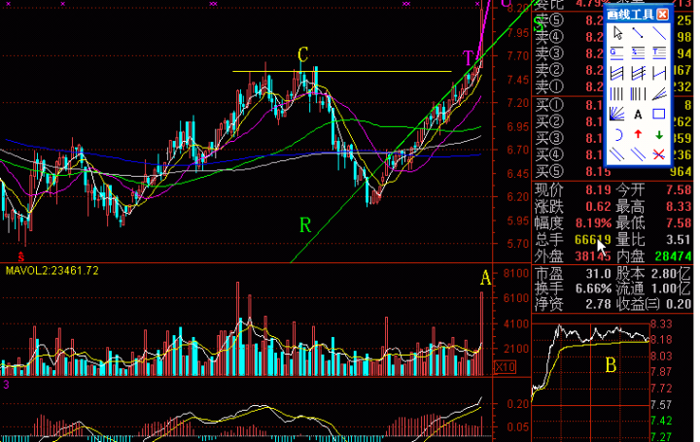Select the fan lines (Gann fan) tool

pyautogui.click(x=617, y=114)
